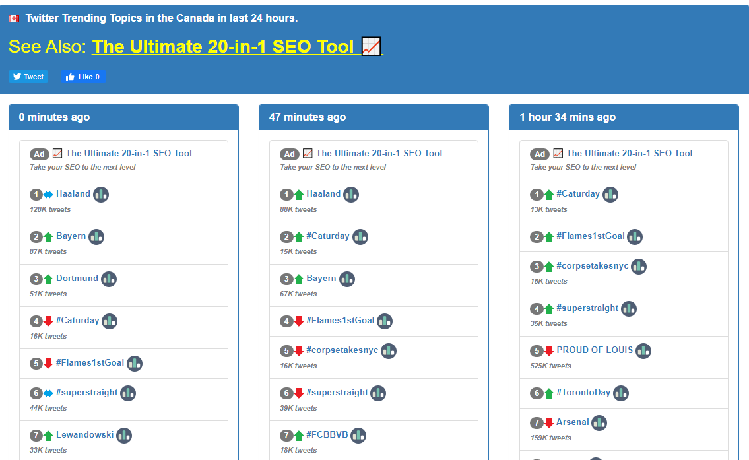Click the stats icon next to PROUD OF LOUIS

click(643, 350)
